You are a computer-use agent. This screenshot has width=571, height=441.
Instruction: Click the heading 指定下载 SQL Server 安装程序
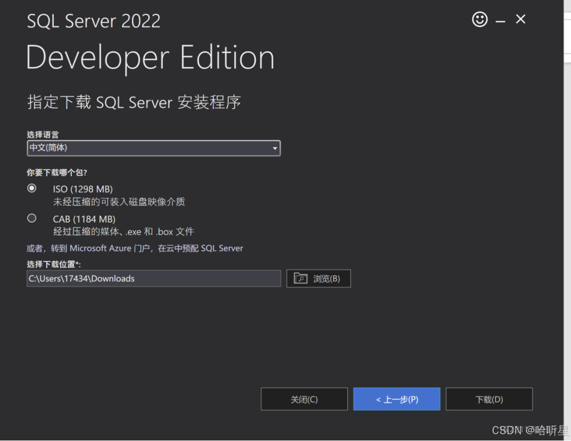[134, 102]
